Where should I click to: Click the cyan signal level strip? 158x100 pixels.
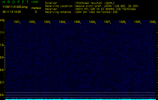click(79, 99)
